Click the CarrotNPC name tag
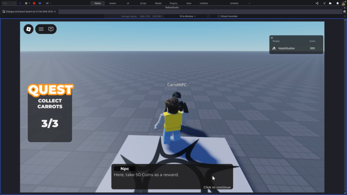The width and height of the screenshot is (347, 195). coord(176,85)
